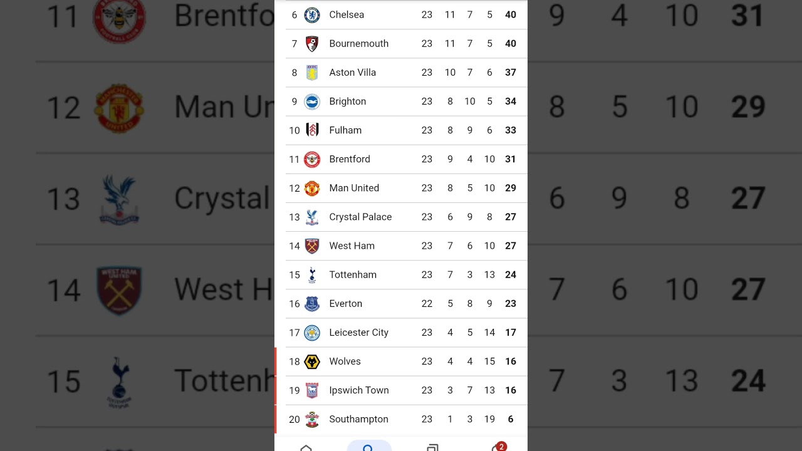Tap the Fulham club crest
Screen dimensions: 802x451
click(x=312, y=130)
